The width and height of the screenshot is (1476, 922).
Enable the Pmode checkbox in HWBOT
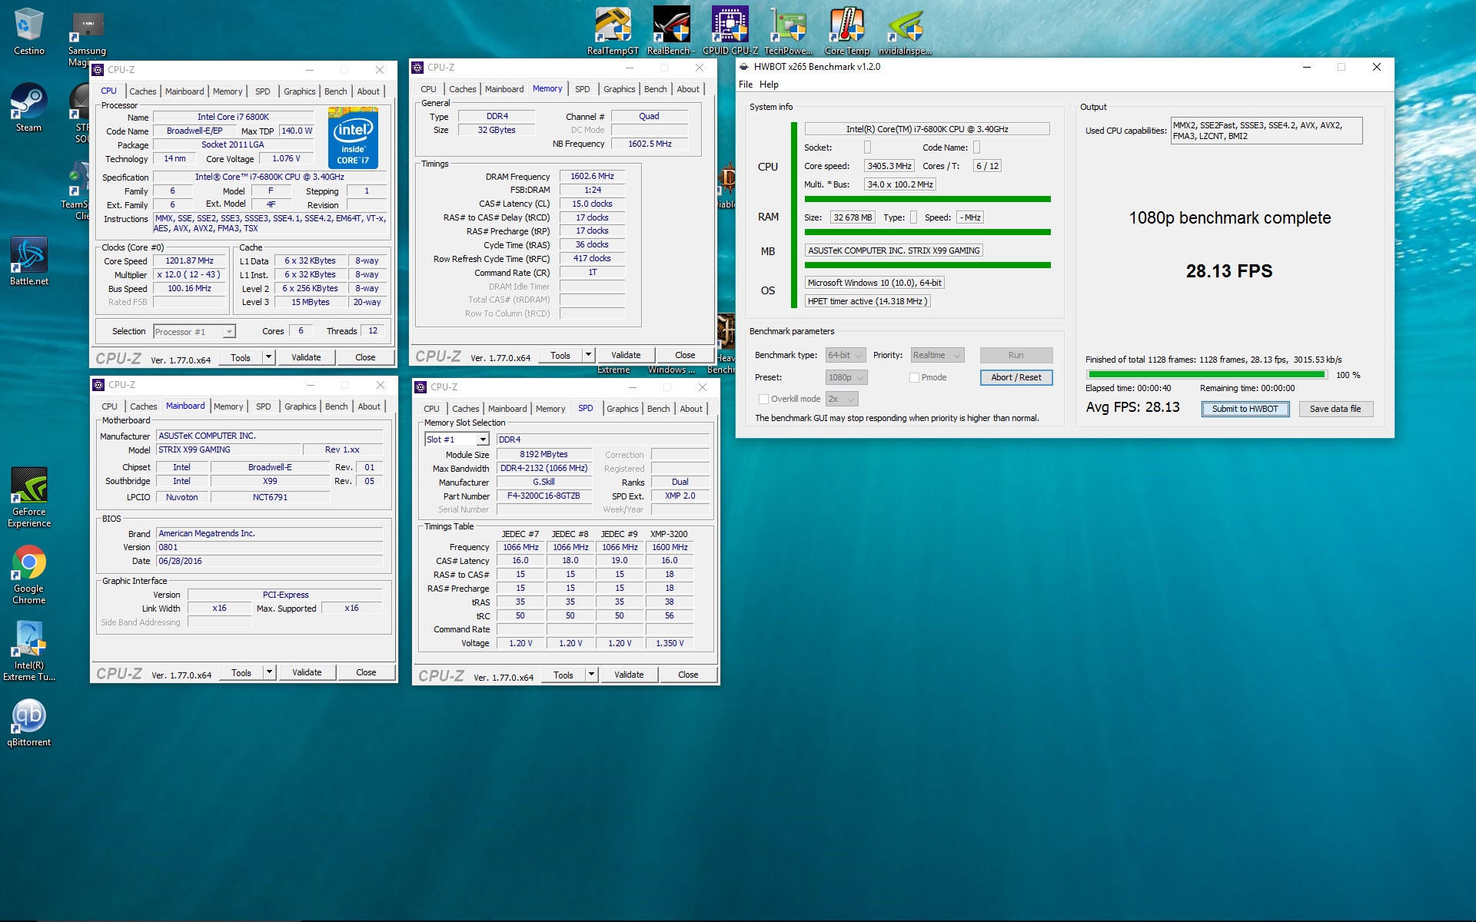point(914,378)
